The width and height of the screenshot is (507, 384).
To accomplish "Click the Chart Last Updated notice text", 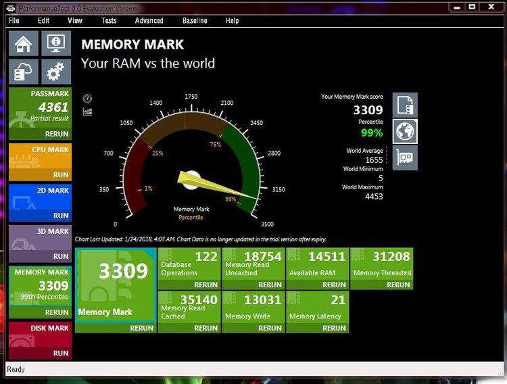I will [x=201, y=239].
